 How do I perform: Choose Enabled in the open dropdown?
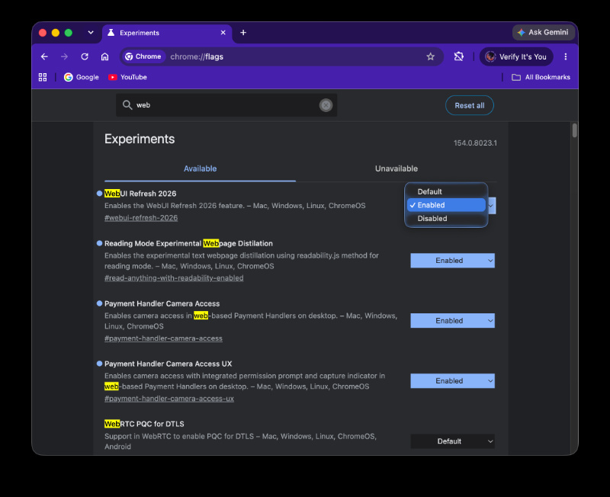pyautogui.click(x=446, y=205)
